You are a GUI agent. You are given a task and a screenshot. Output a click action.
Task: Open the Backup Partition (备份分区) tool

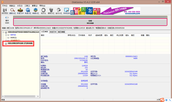(59, 11)
